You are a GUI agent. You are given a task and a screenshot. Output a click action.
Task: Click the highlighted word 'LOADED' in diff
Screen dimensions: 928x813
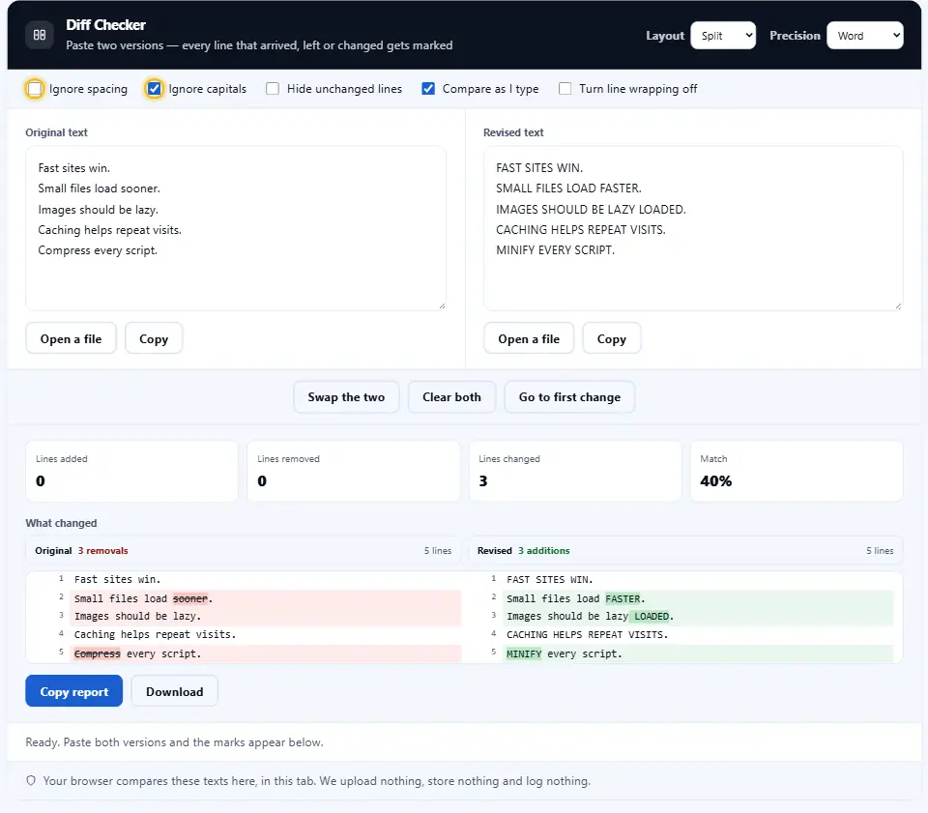(x=652, y=617)
